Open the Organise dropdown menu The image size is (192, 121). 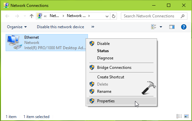[x=17, y=27]
